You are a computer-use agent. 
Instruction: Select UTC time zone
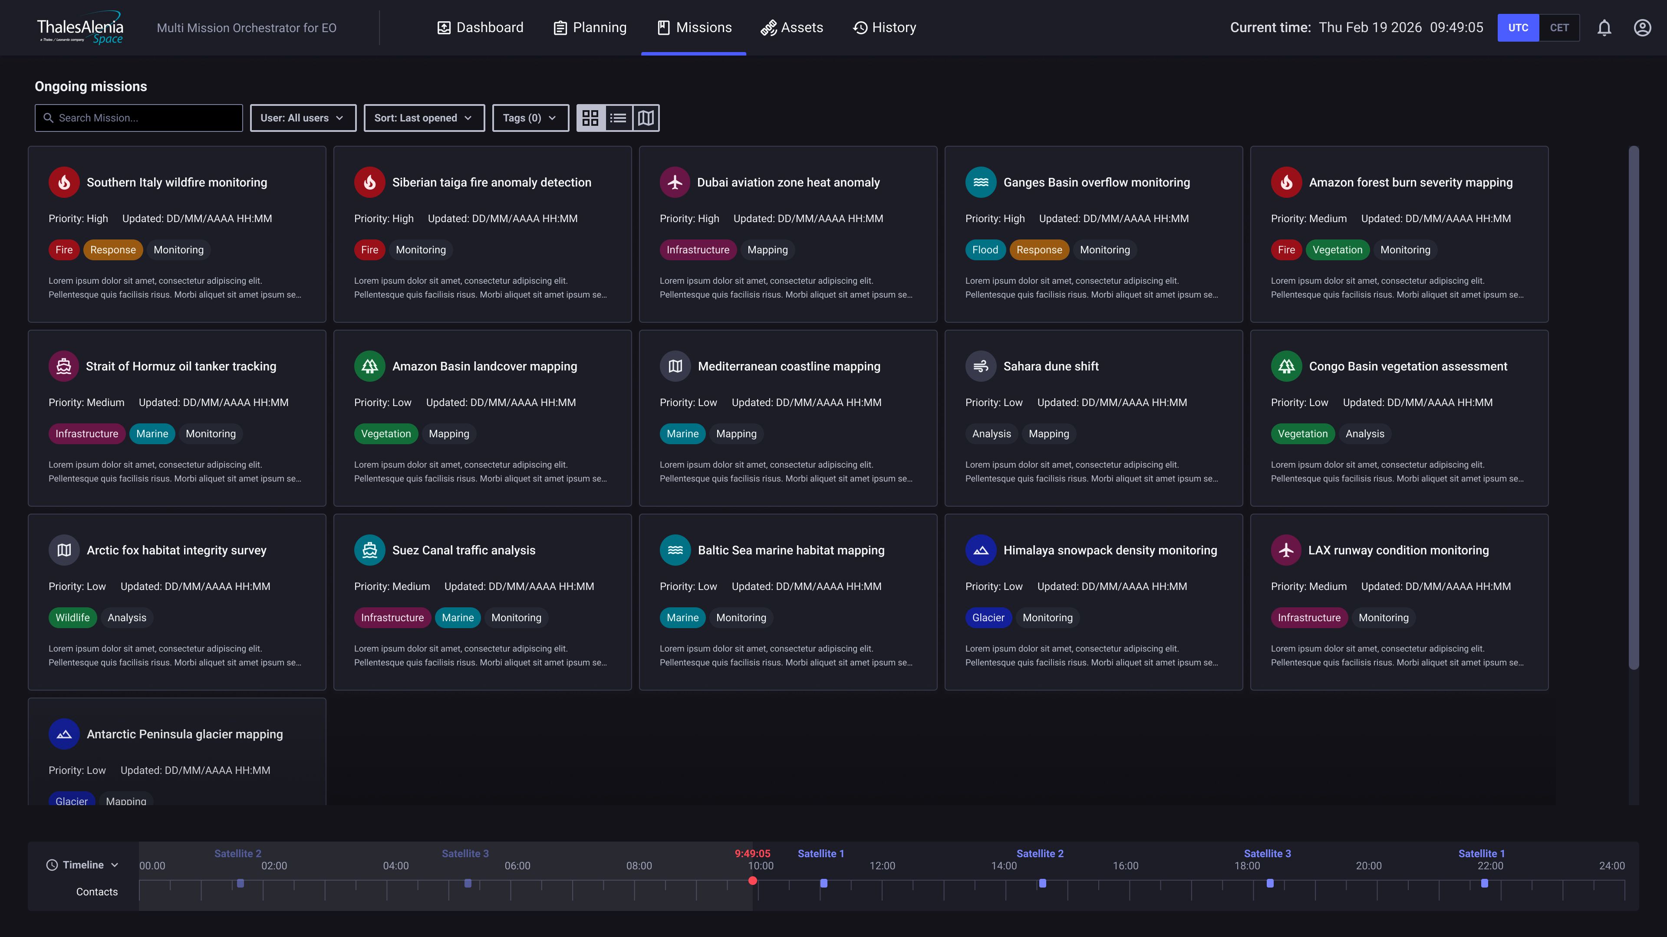click(x=1518, y=28)
